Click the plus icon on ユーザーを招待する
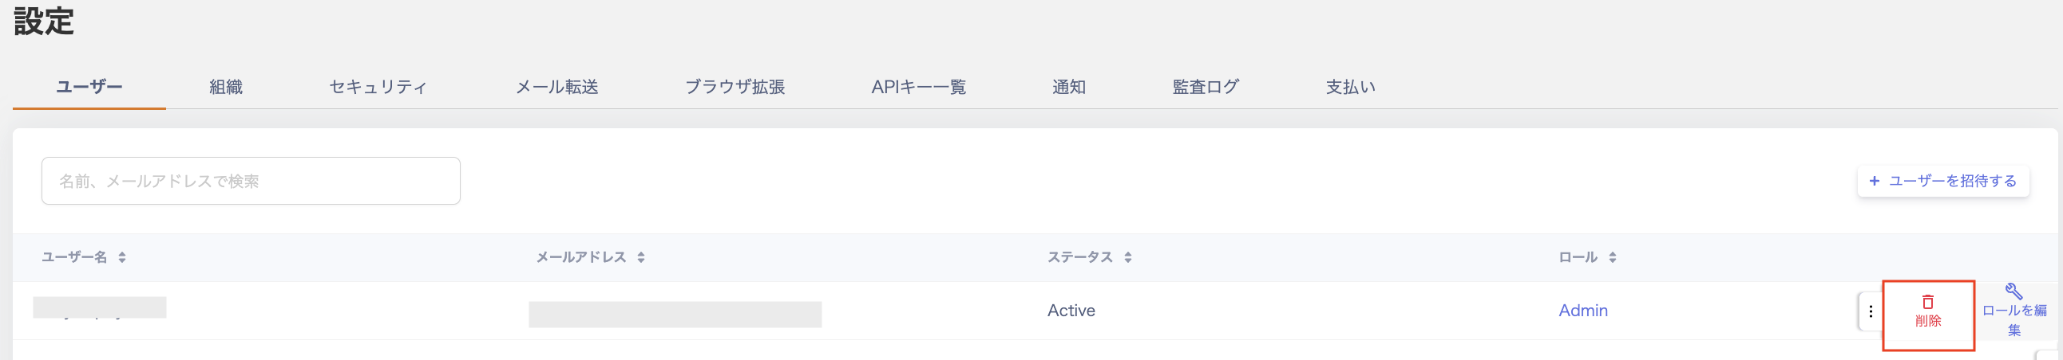2063x360 pixels. (x=1874, y=182)
